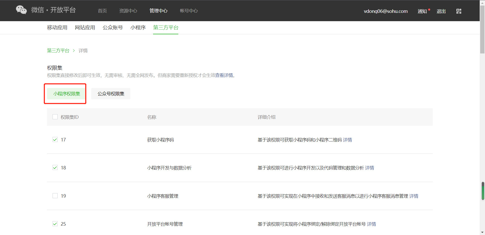Open 详情 link for 小程序客服管理
The width and height of the screenshot is (485, 235).
(414, 196)
